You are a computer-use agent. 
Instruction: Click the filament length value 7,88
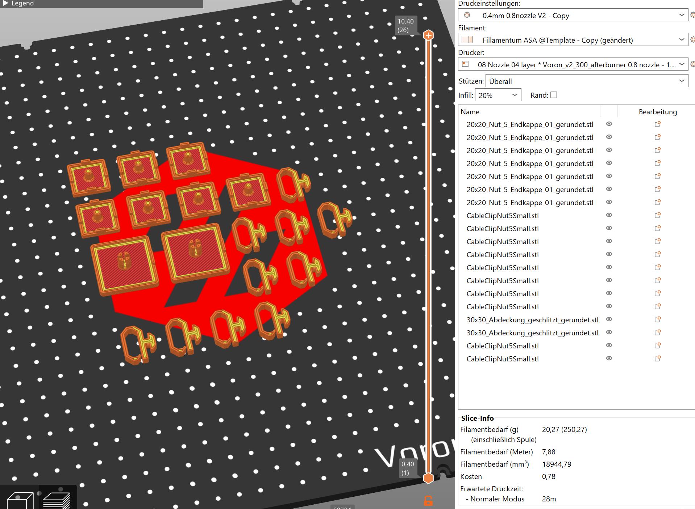pyautogui.click(x=549, y=452)
